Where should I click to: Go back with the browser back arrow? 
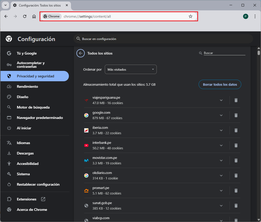(6, 16)
